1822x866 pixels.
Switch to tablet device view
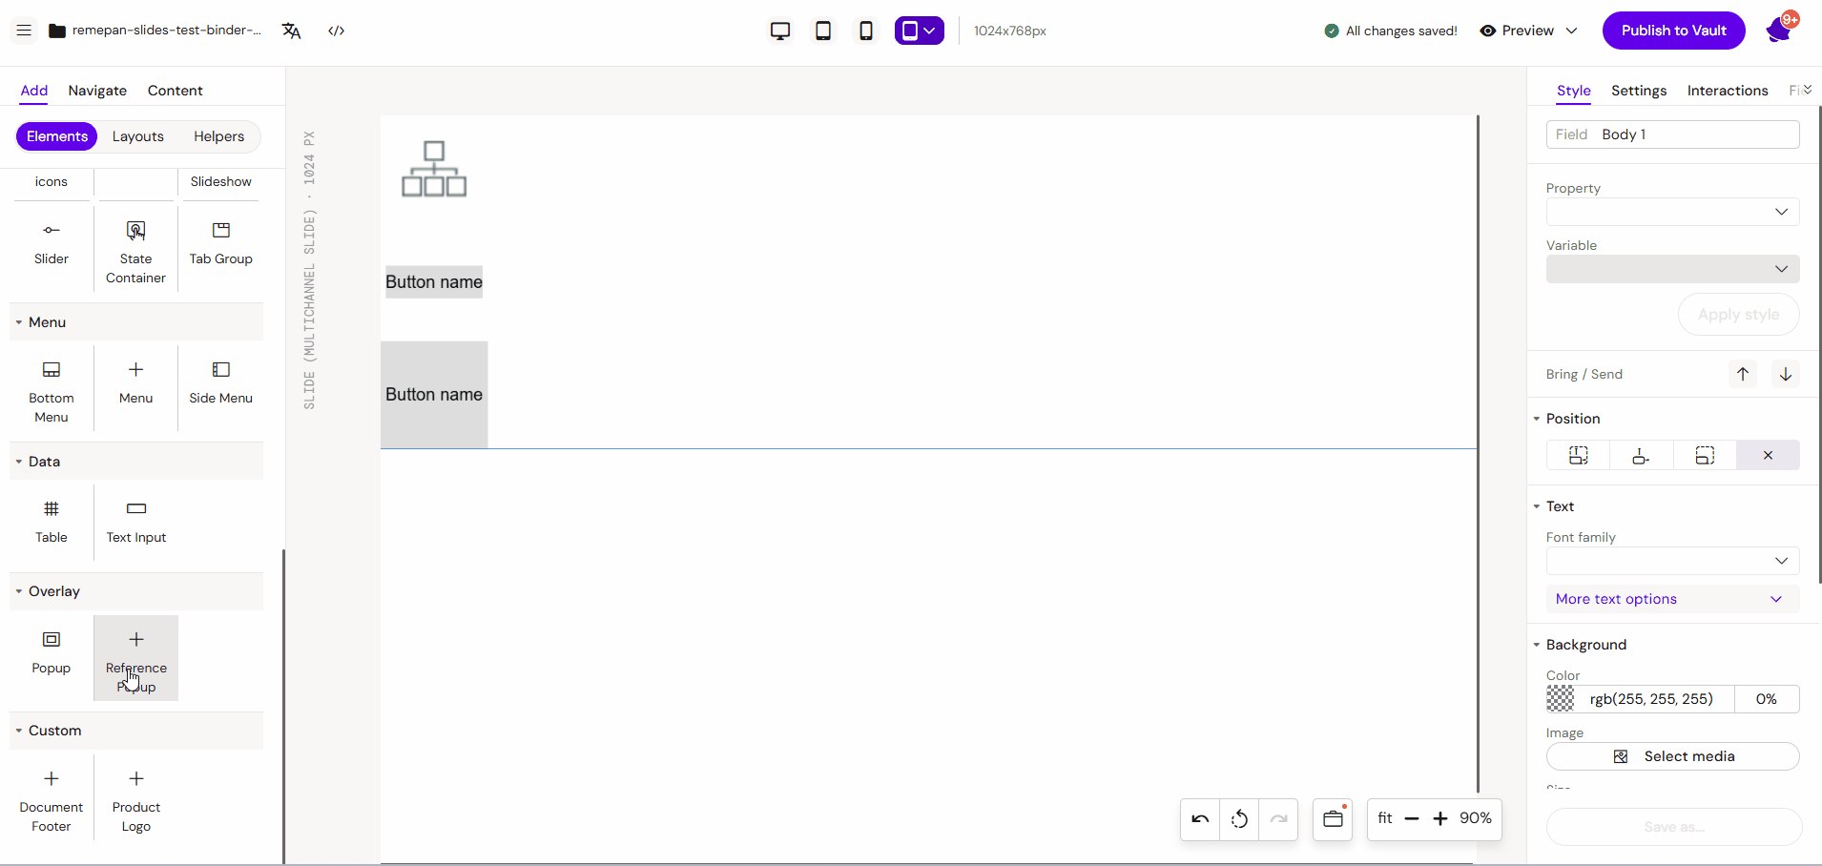coord(823,31)
